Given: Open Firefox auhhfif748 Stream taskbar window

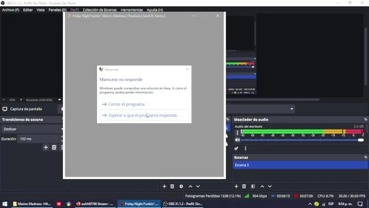Looking at the screenshot, I should 95,204.
